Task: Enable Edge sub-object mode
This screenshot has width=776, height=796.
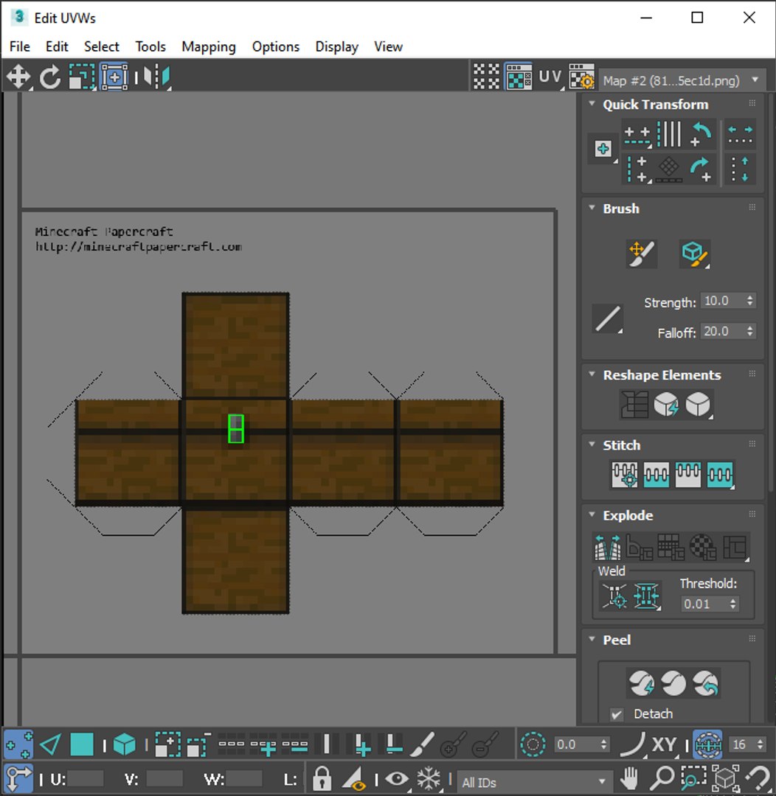Action: [x=50, y=744]
